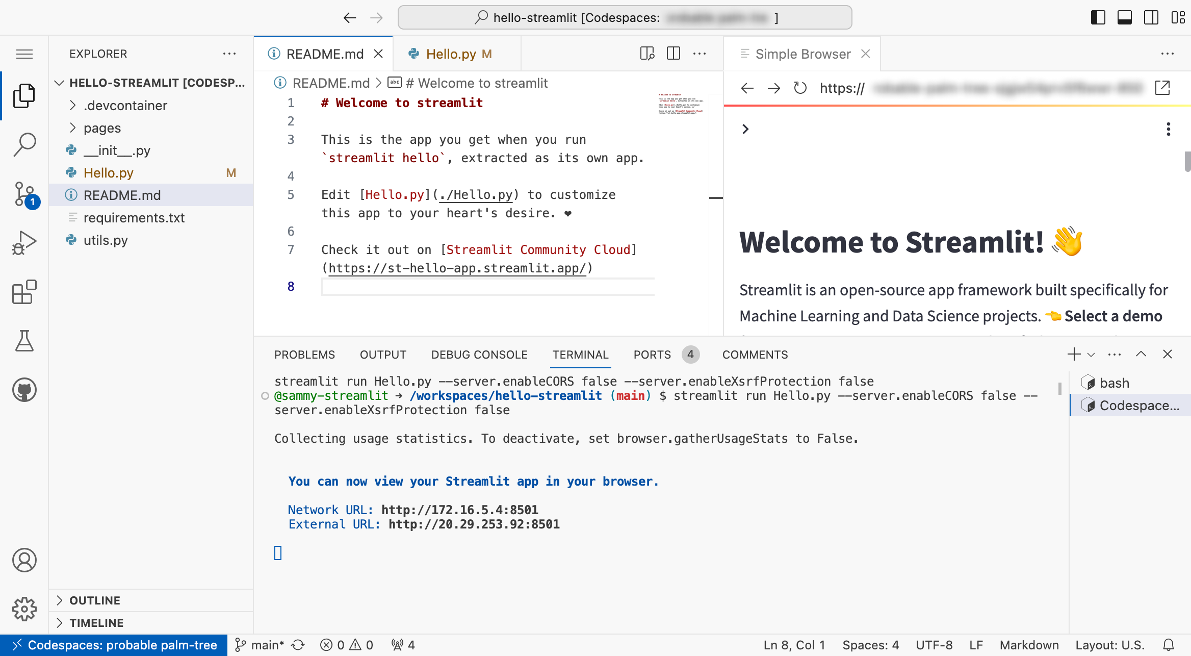
Task: Expand the .devcontainer folder
Action: point(125,106)
